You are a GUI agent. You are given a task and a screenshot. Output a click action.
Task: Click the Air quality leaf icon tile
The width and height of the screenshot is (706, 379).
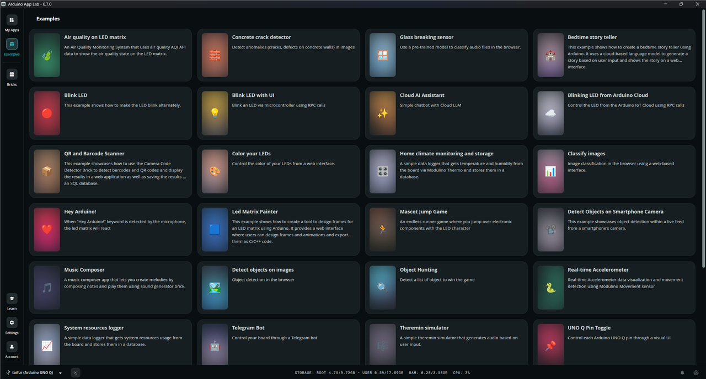coord(47,55)
